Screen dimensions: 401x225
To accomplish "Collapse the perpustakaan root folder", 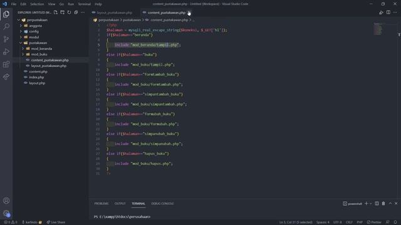I will 19,20.
